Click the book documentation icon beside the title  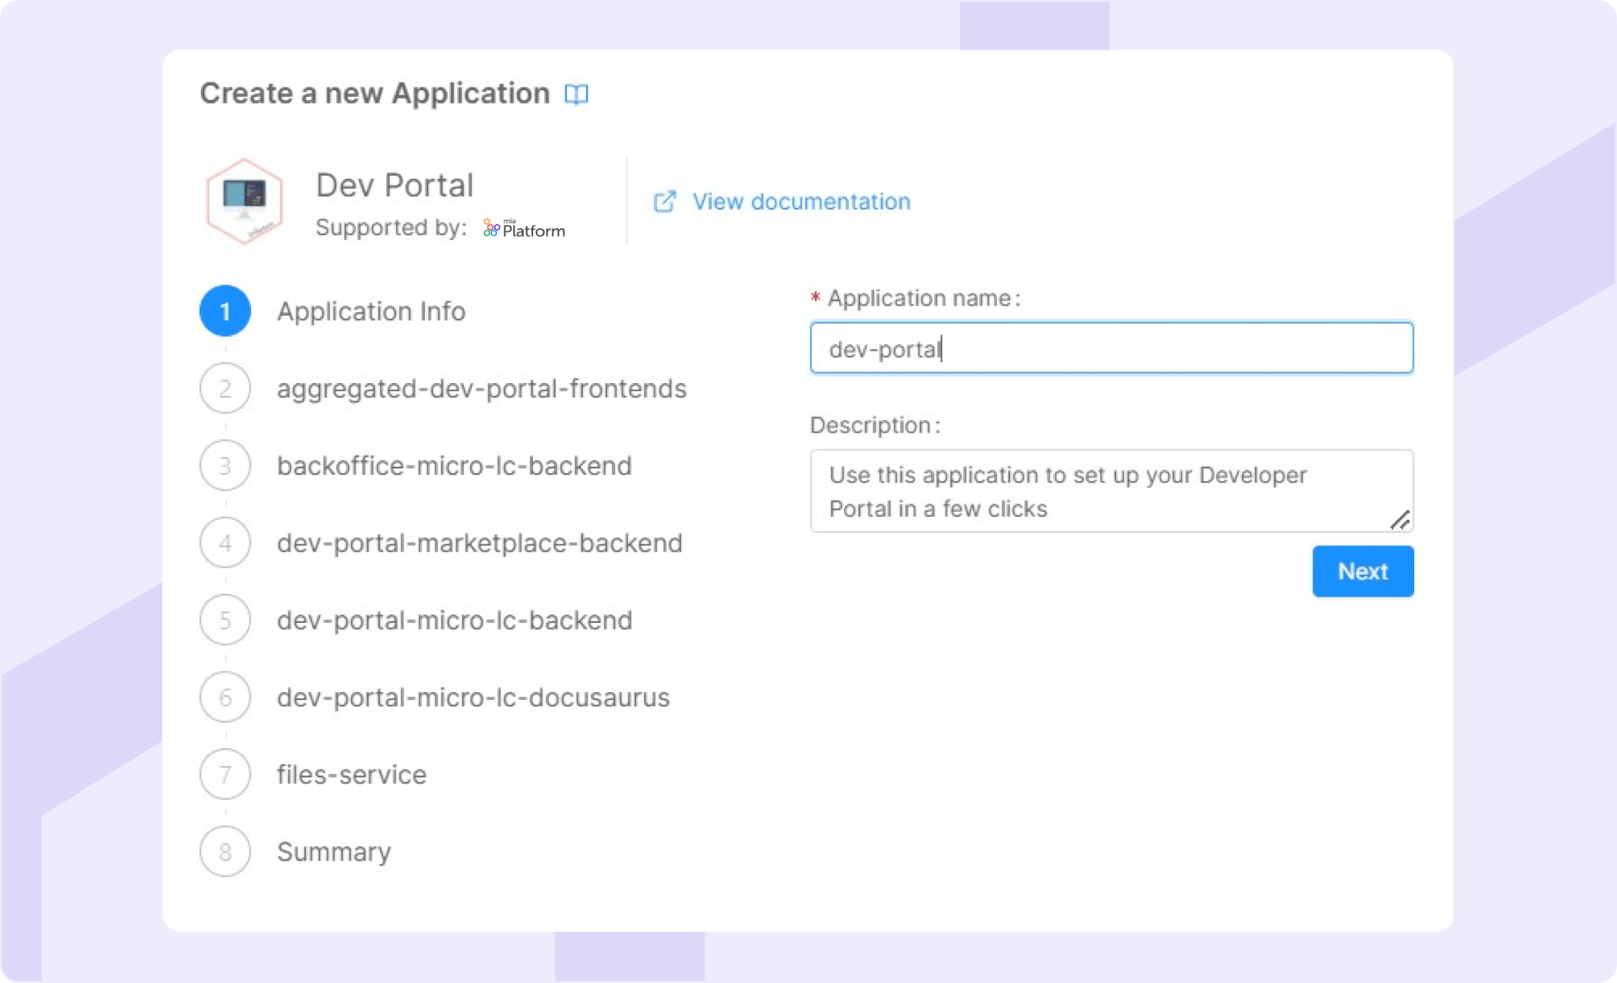tap(576, 93)
